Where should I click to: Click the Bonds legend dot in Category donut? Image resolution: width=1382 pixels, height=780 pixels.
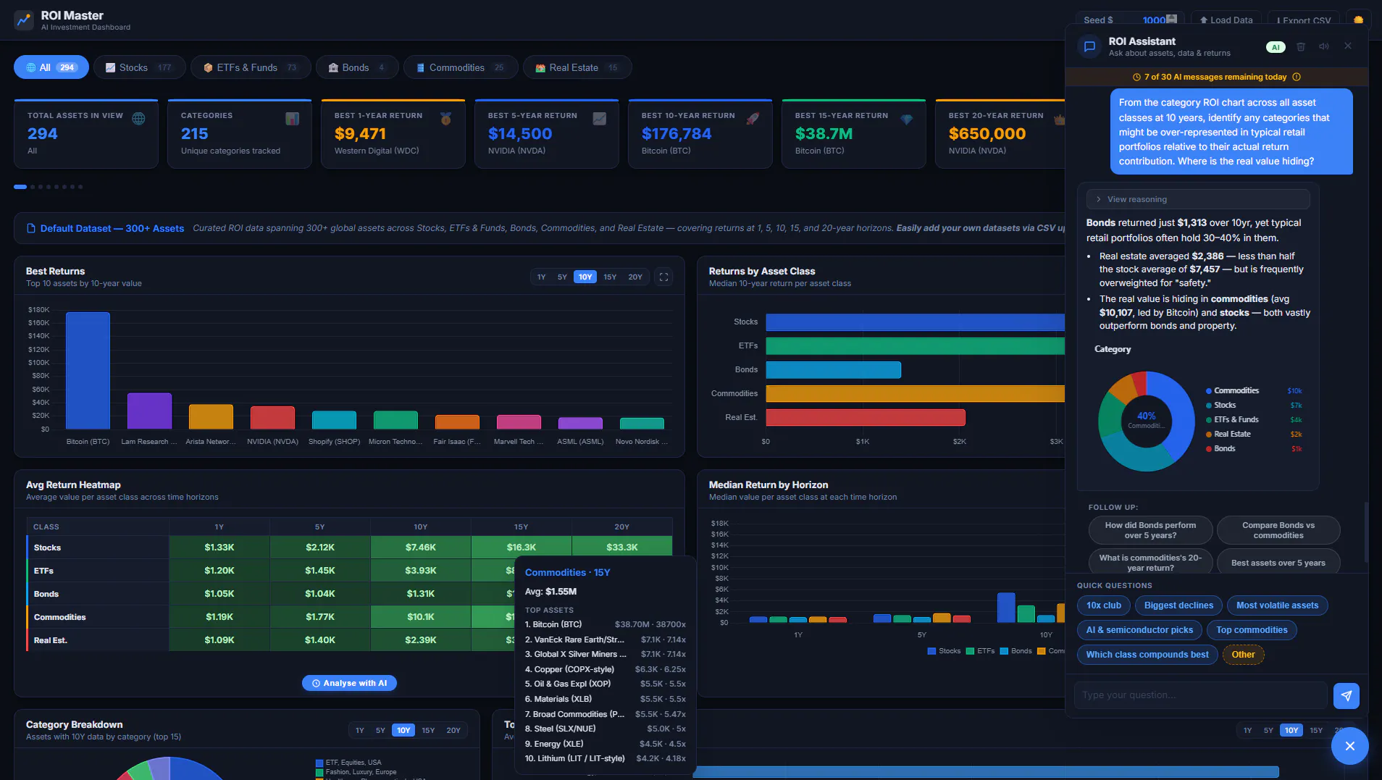pos(1209,449)
